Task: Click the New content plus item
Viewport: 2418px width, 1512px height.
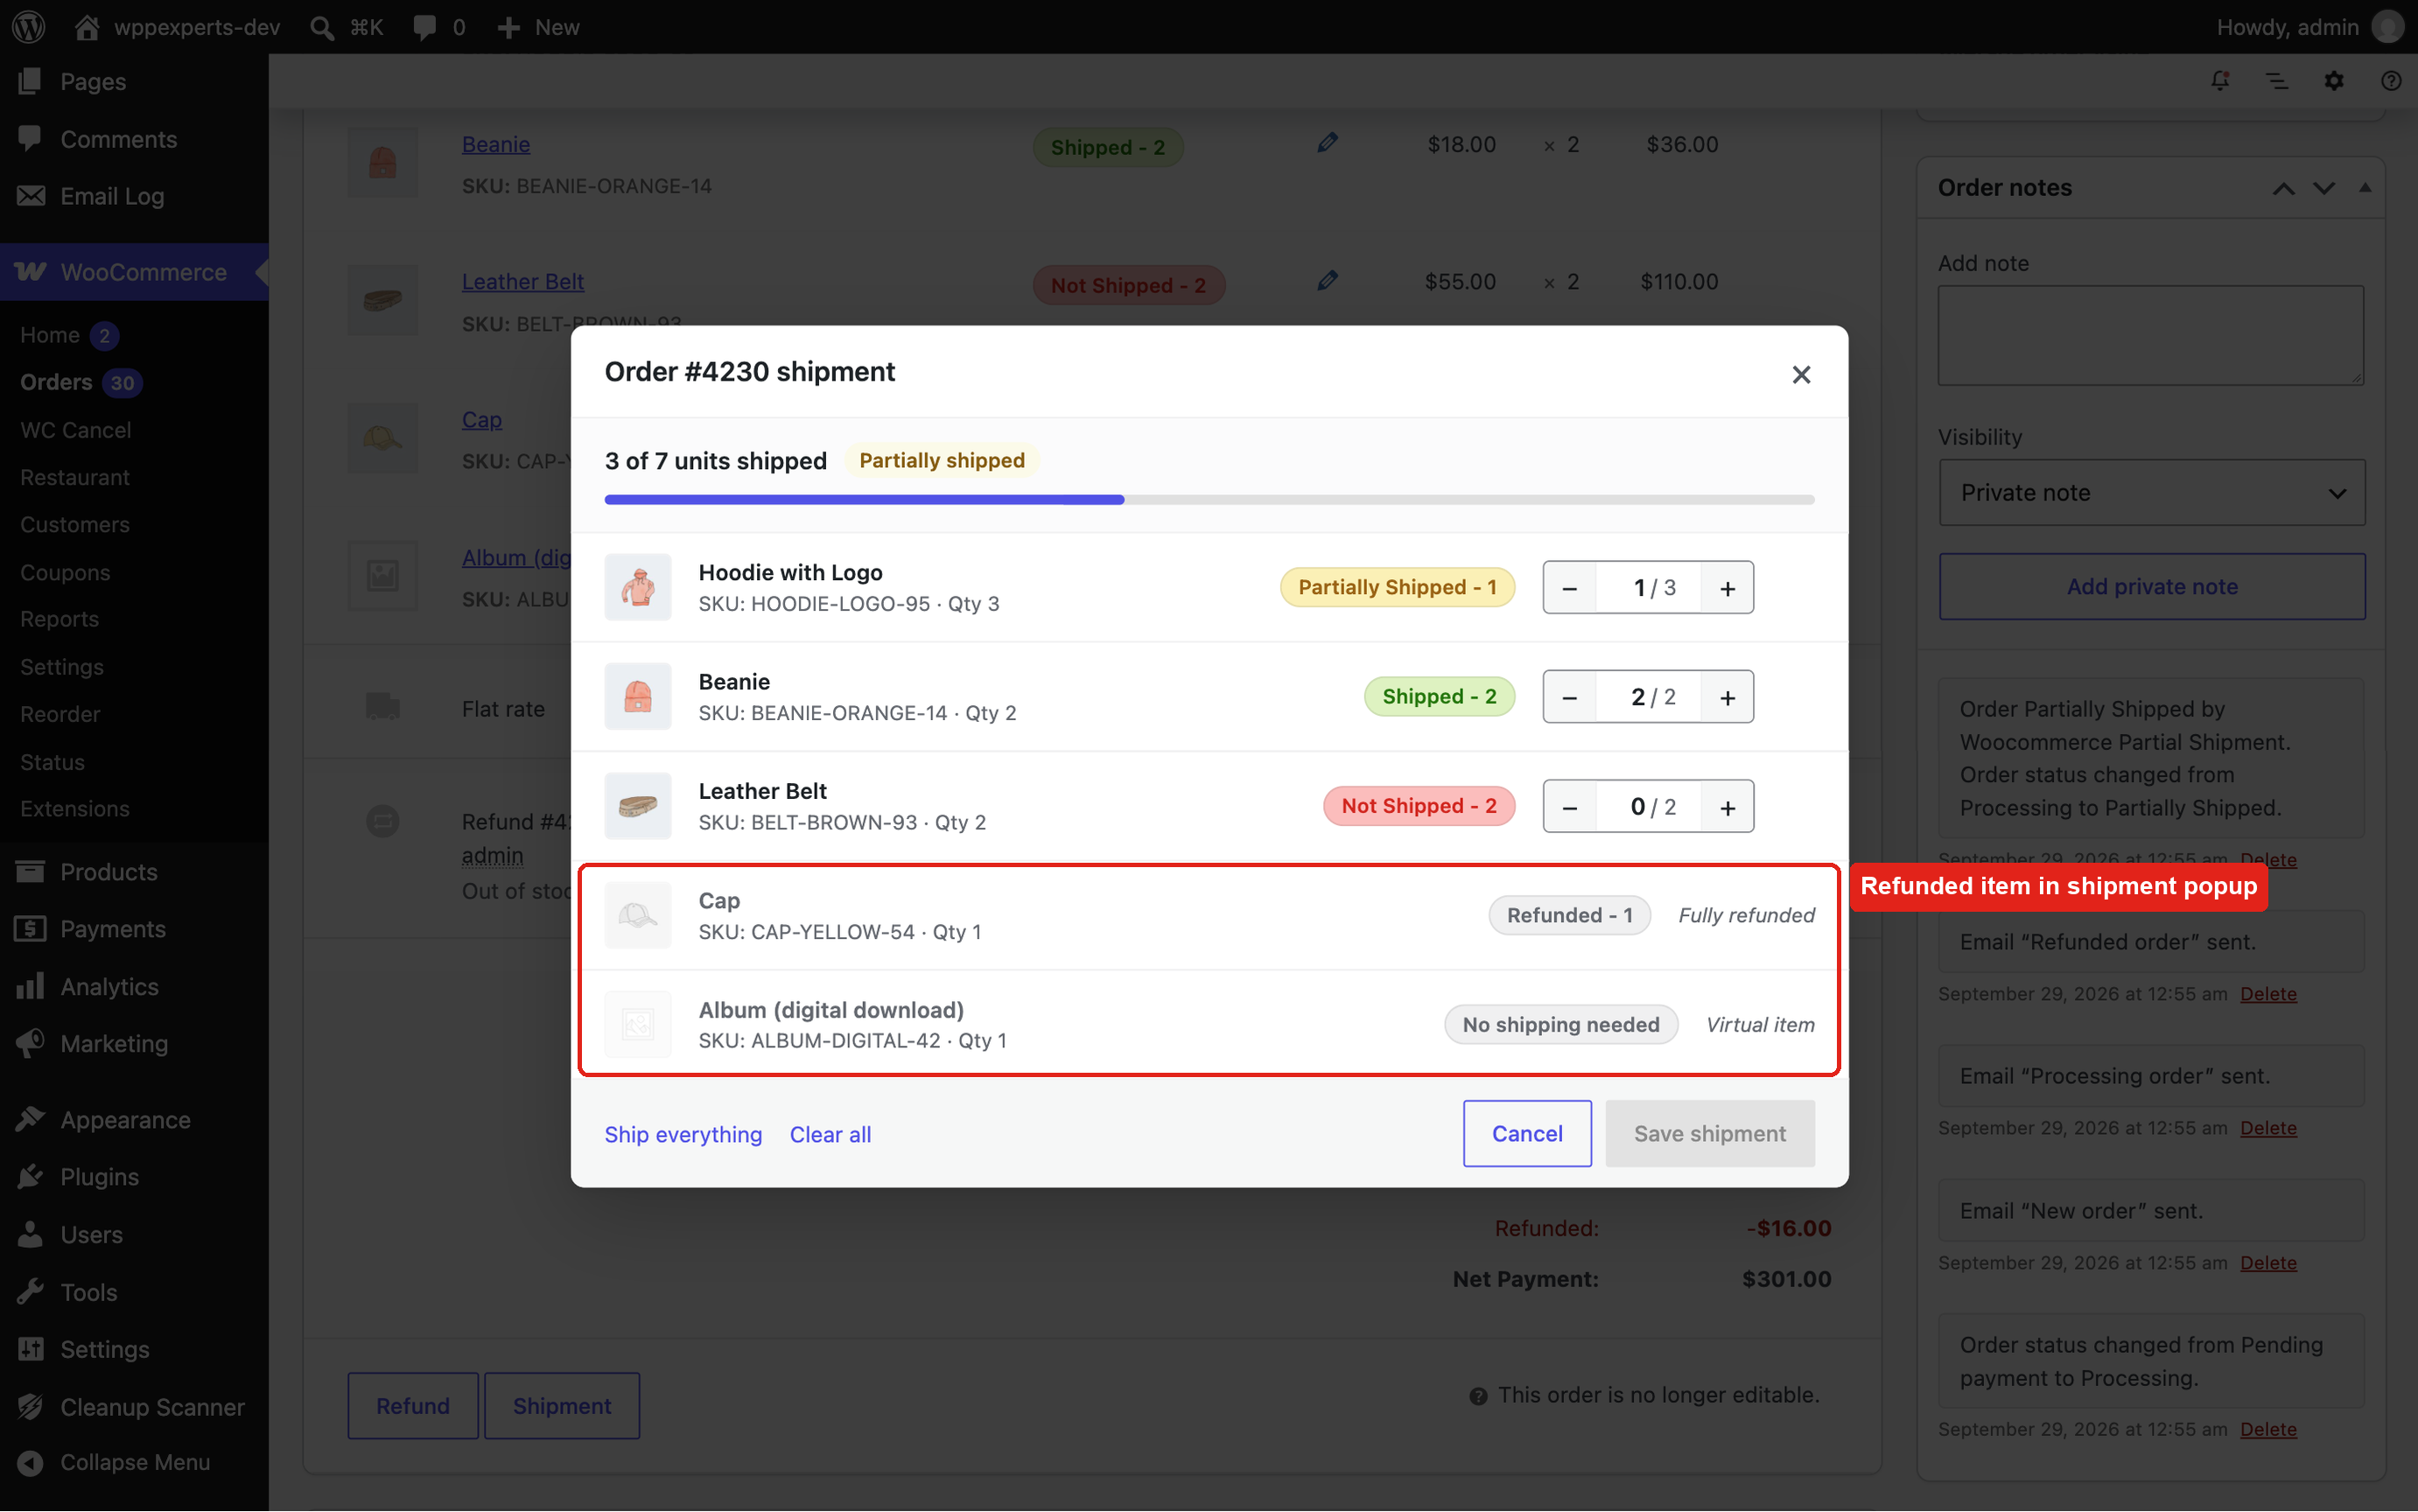Action: click(x=538, y=27)
